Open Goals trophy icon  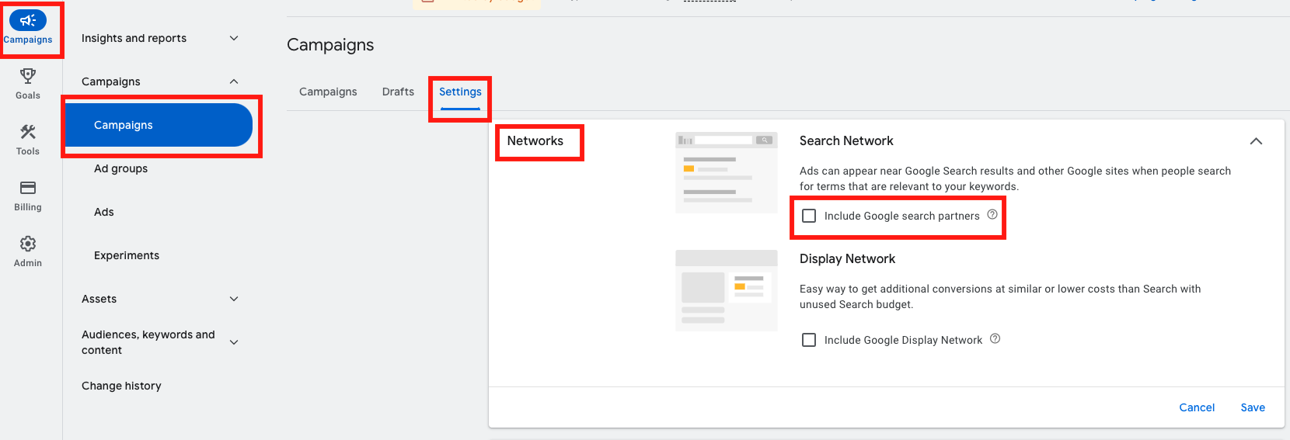pyautogui.click(x=28, y=76)
